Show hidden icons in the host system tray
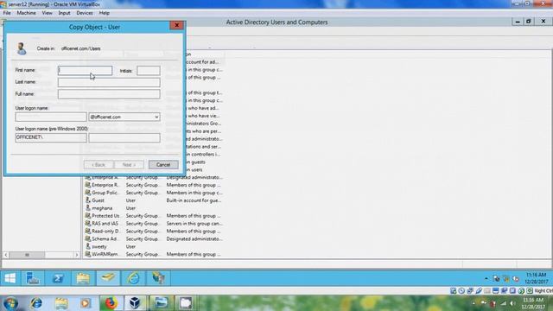This screenshot has width=553, height=311. [474, 303]
